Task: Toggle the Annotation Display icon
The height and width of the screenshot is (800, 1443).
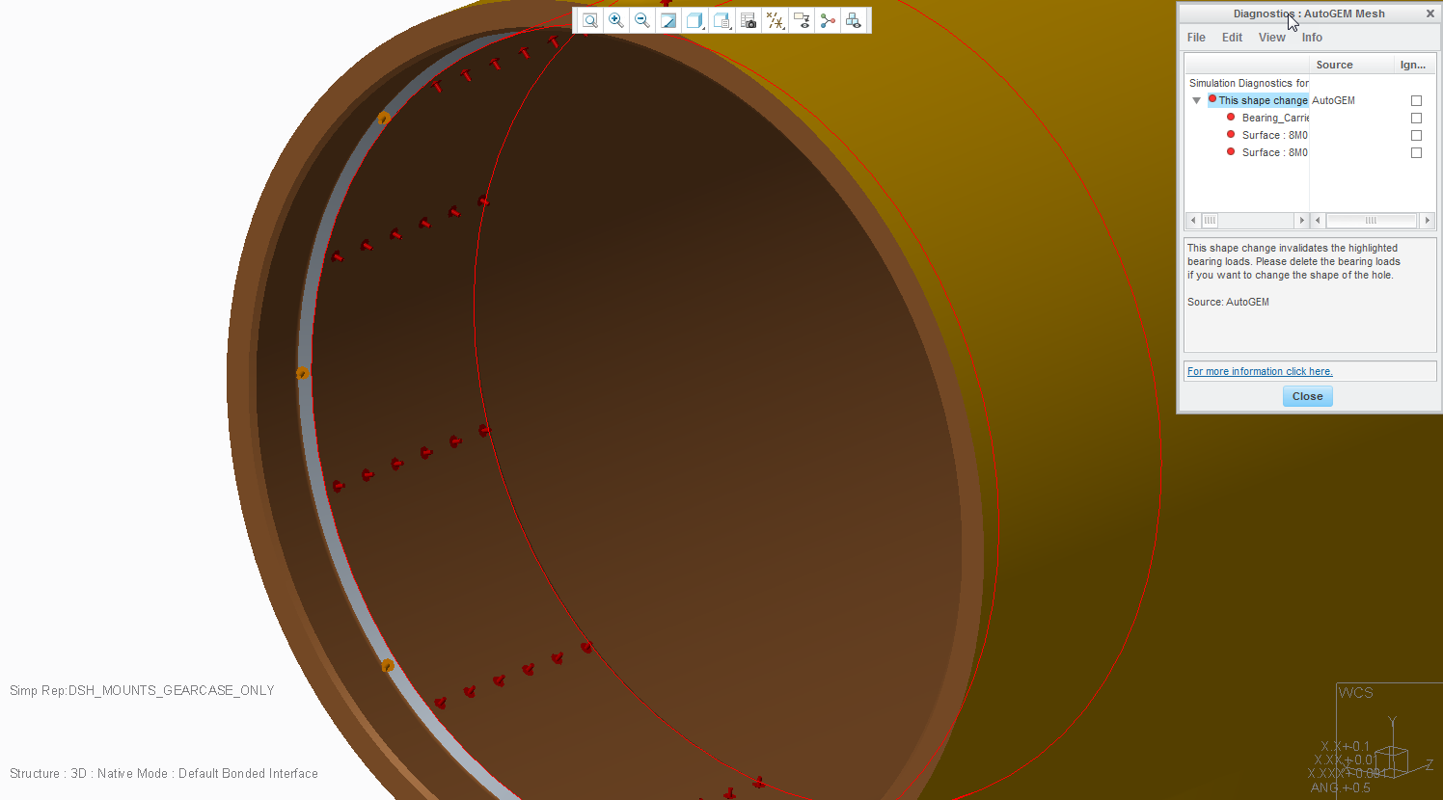Action: (802, 20)
